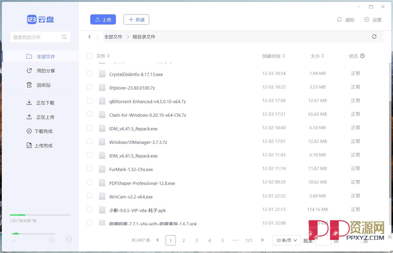The width and height of the screenshot is (393, 253).
Task: Click file icon of 小影-9.6.5-VIP apk
Action: (102, 210)
